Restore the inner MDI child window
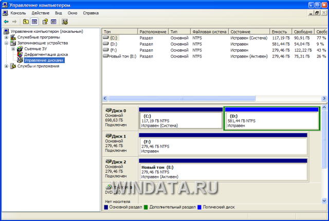Image resolution: width=329 pixels, height=221 pixels. (317, 13)
